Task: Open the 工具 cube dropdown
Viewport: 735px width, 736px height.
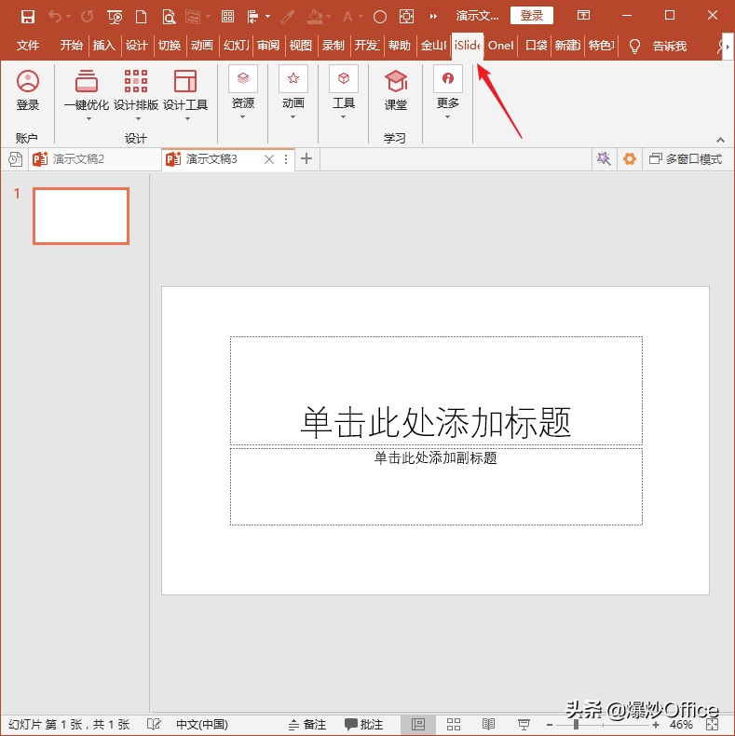Action: click(x=344, y=93)
